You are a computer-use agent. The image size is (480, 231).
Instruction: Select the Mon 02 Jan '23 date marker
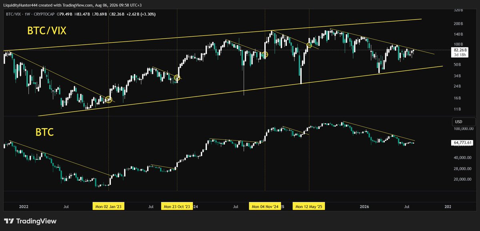click(x=108, y=207)
